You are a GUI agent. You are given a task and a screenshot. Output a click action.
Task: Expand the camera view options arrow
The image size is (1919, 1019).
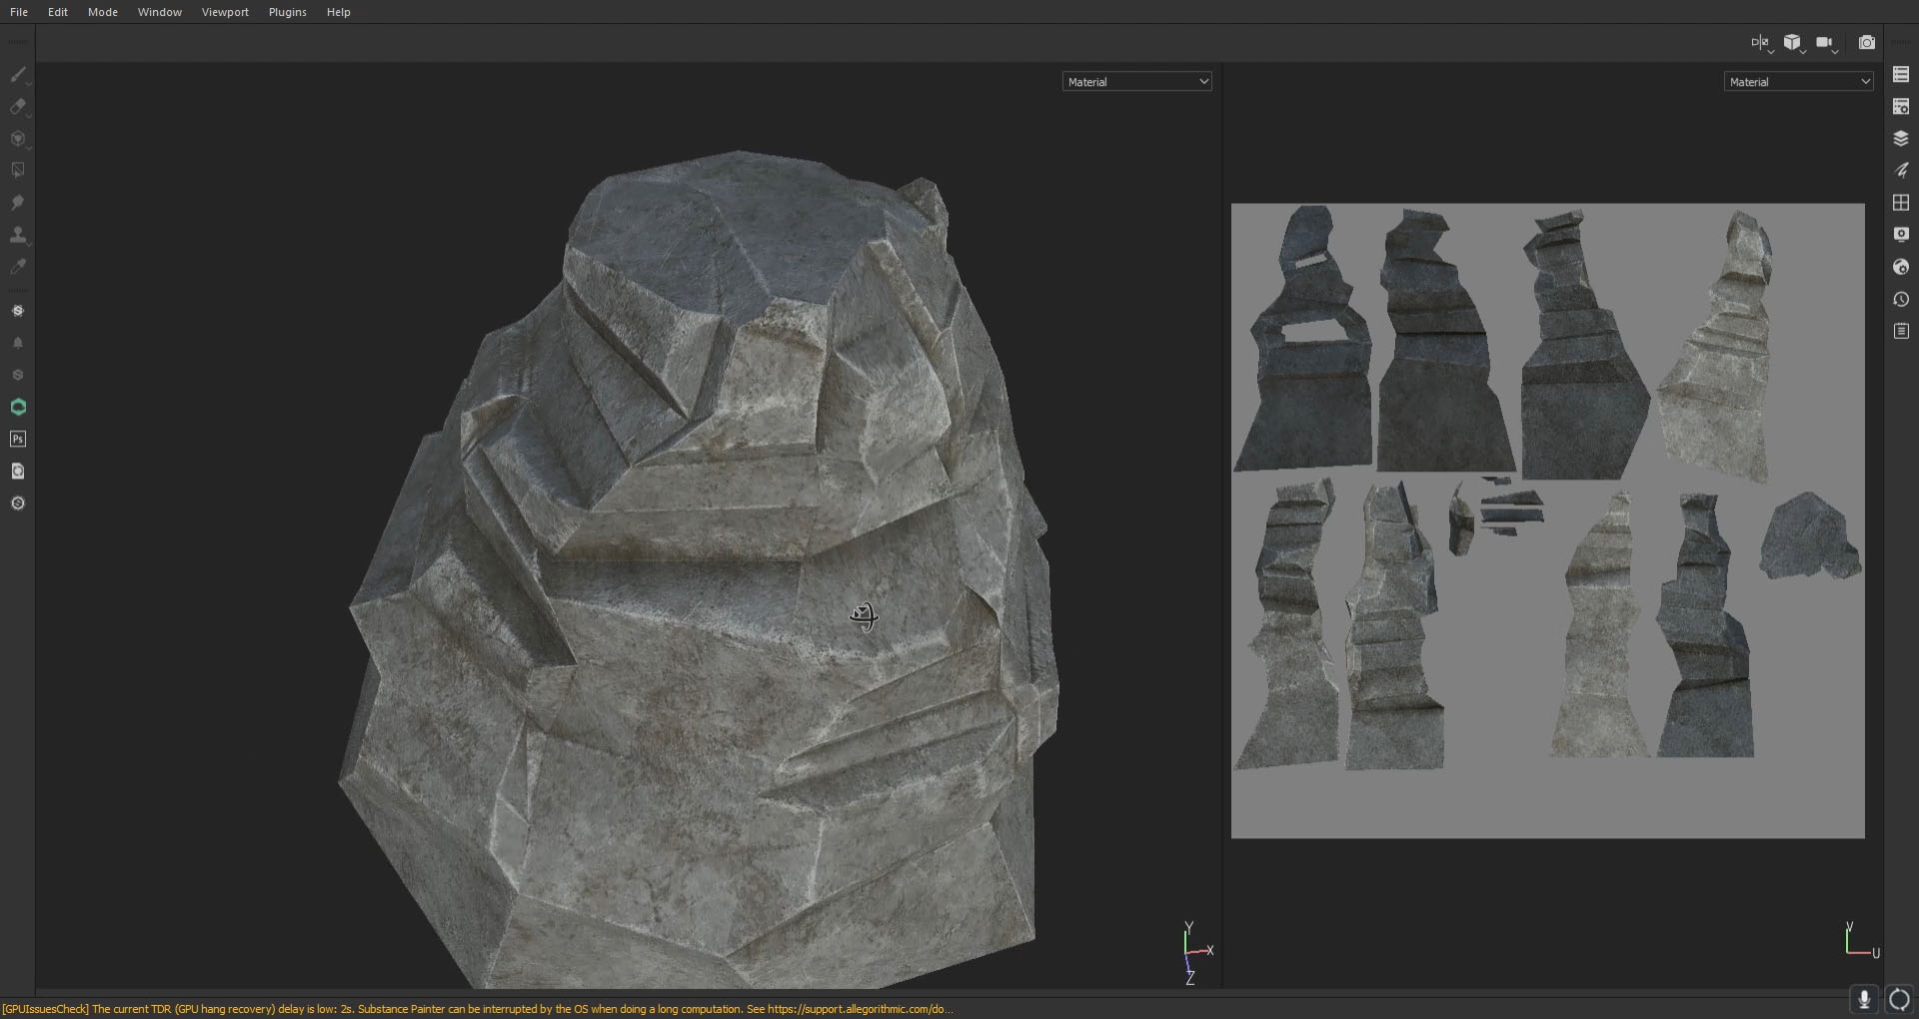(1836, 50)
